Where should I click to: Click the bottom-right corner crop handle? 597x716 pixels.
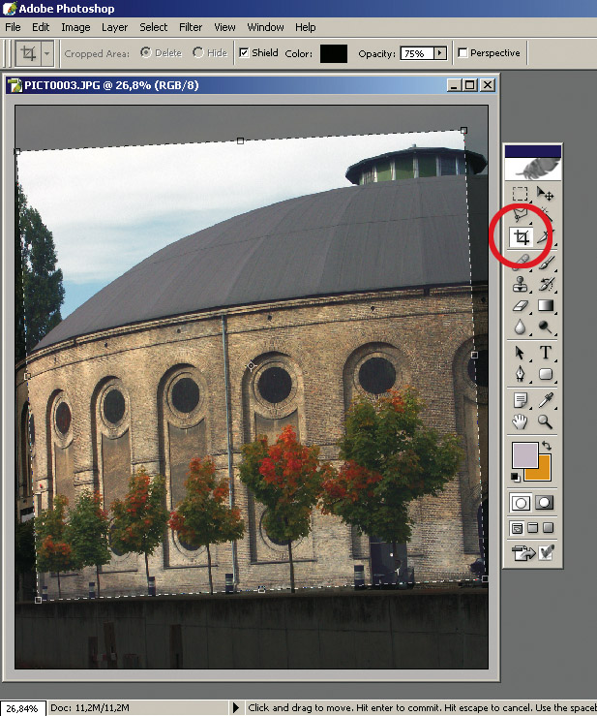click(485, 578)
